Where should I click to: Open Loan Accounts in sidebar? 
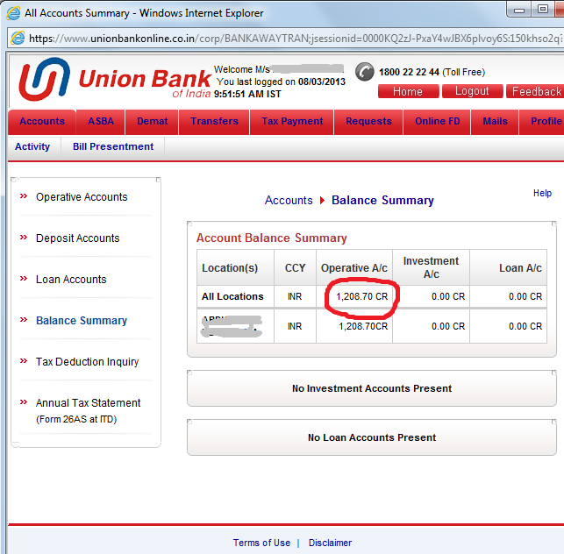(x=71, y=280)
